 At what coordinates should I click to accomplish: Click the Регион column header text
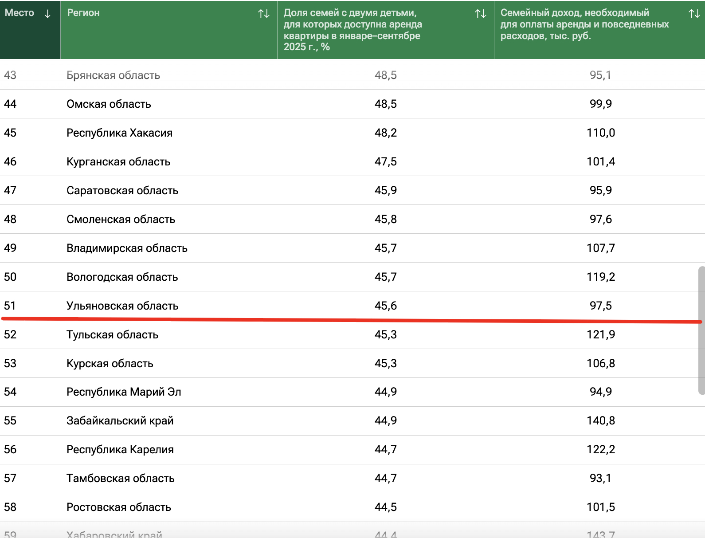tap(83, 13)
